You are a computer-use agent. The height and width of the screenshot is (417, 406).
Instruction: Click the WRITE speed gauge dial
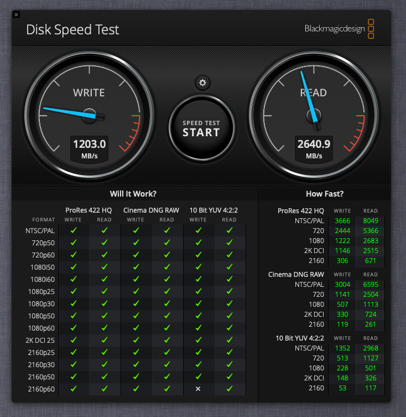pos(89,115)
